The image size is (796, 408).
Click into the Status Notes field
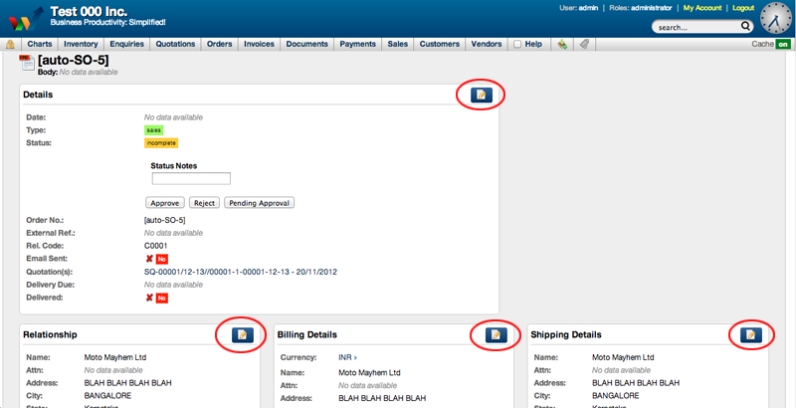191,179
